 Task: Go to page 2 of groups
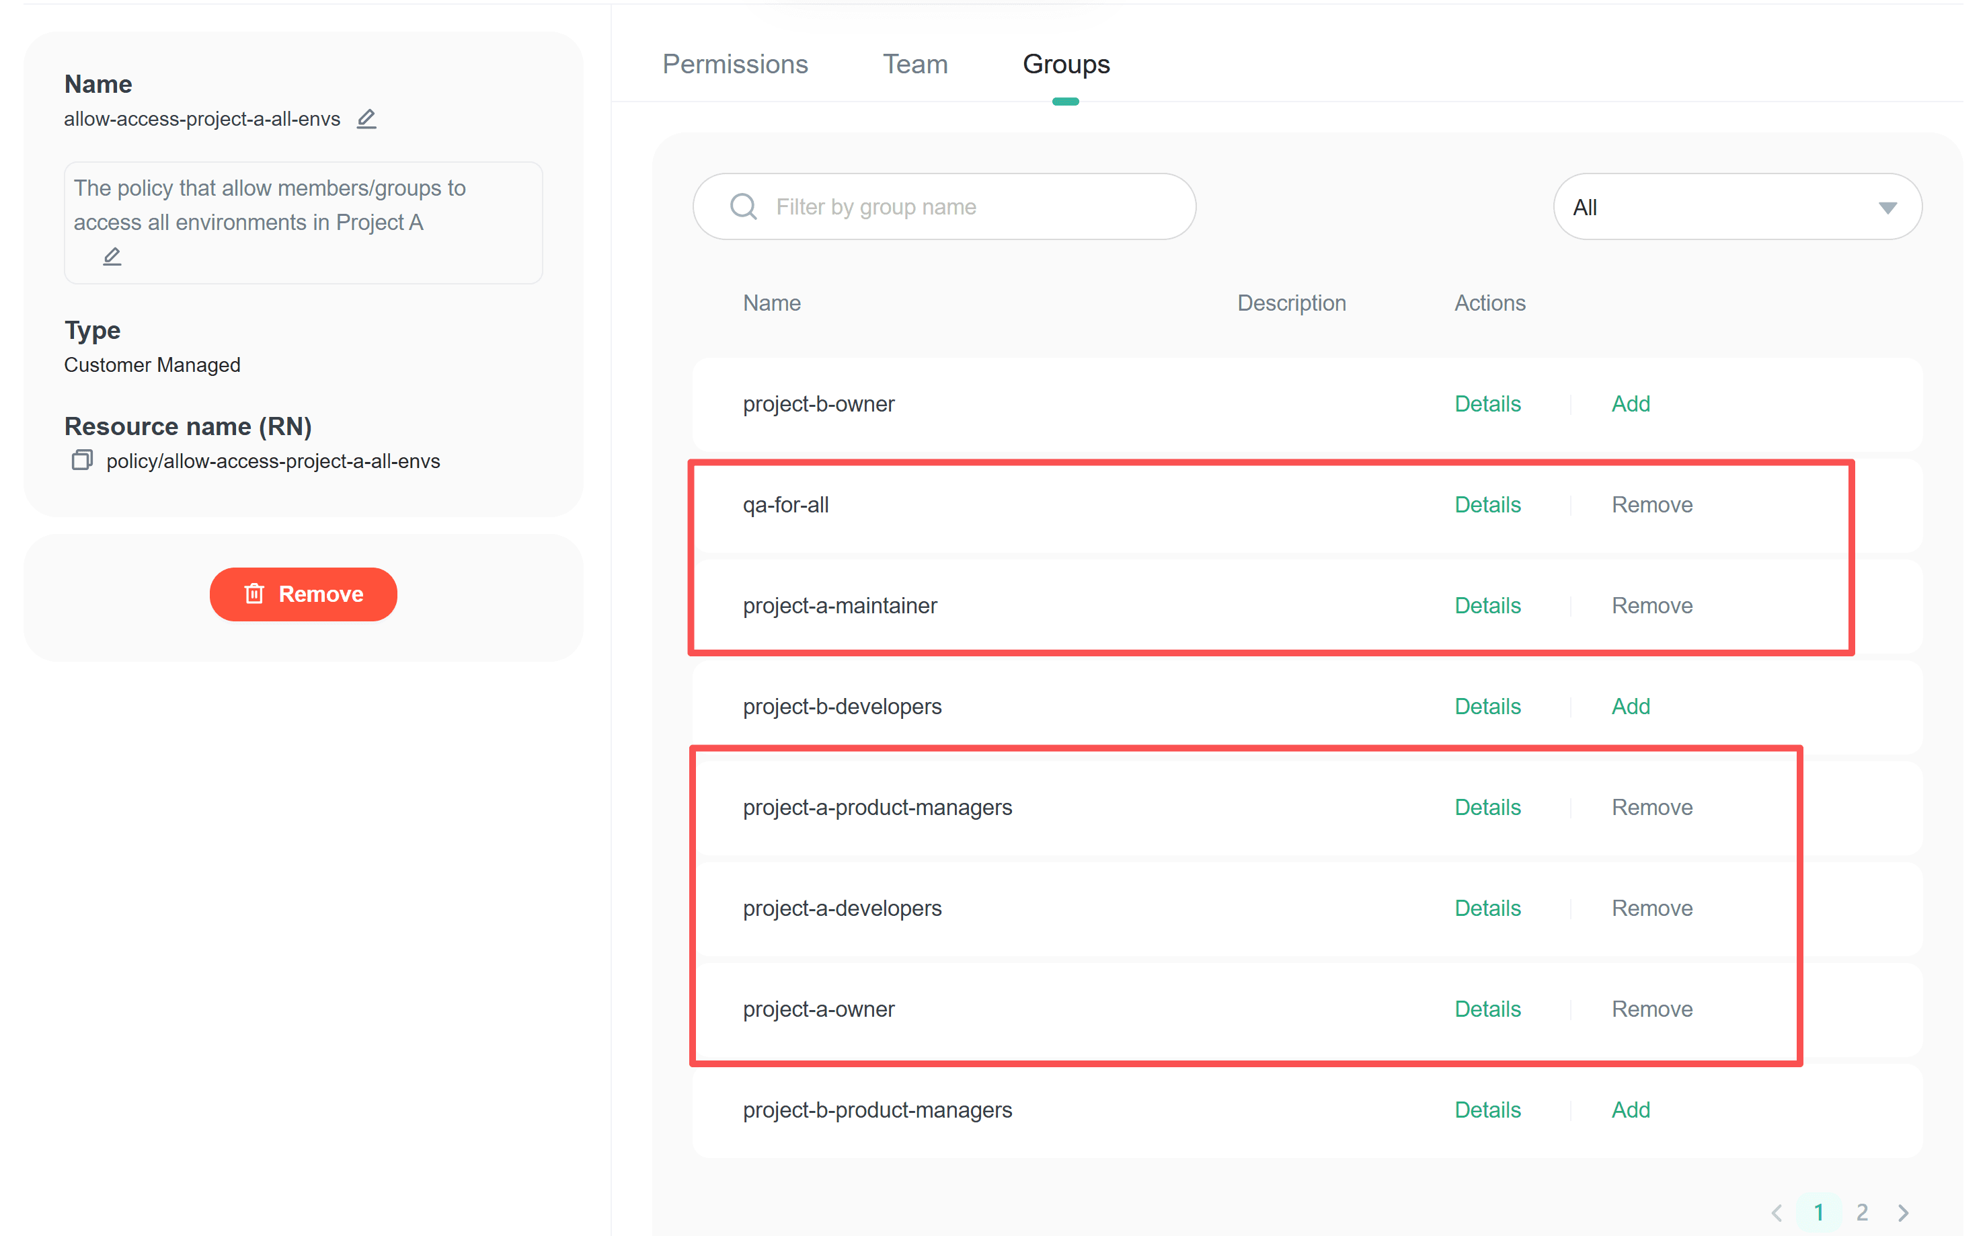click(x=1861, y=1212)
